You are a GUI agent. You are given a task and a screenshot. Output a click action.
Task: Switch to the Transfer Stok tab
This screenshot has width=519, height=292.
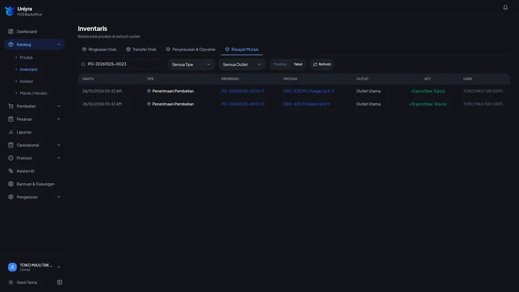click(141, 49)
